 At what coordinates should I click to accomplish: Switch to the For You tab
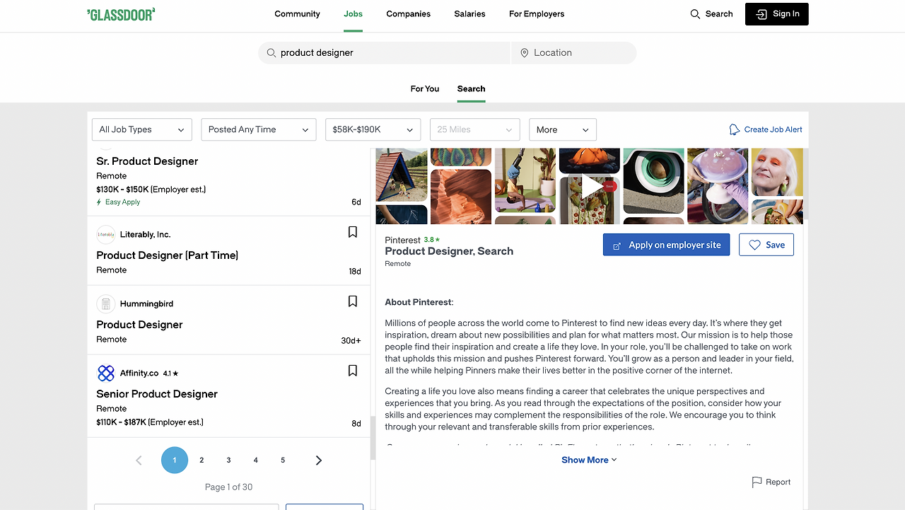[x=425, y=89]
